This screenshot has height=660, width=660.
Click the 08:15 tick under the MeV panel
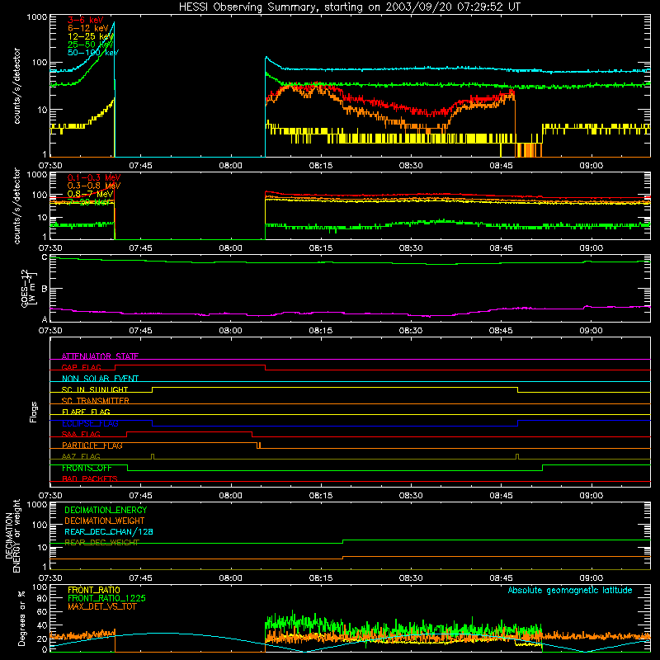click(321, 248)
